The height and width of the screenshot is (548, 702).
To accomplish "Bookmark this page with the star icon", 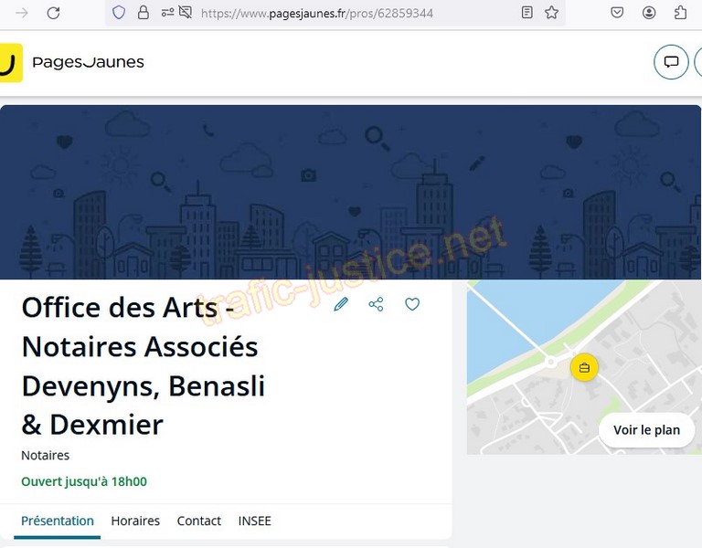I will [x=551, y=13].
